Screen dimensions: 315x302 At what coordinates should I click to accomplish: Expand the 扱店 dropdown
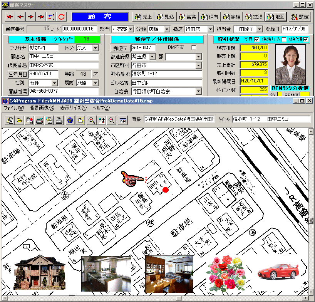click(210, 29)
